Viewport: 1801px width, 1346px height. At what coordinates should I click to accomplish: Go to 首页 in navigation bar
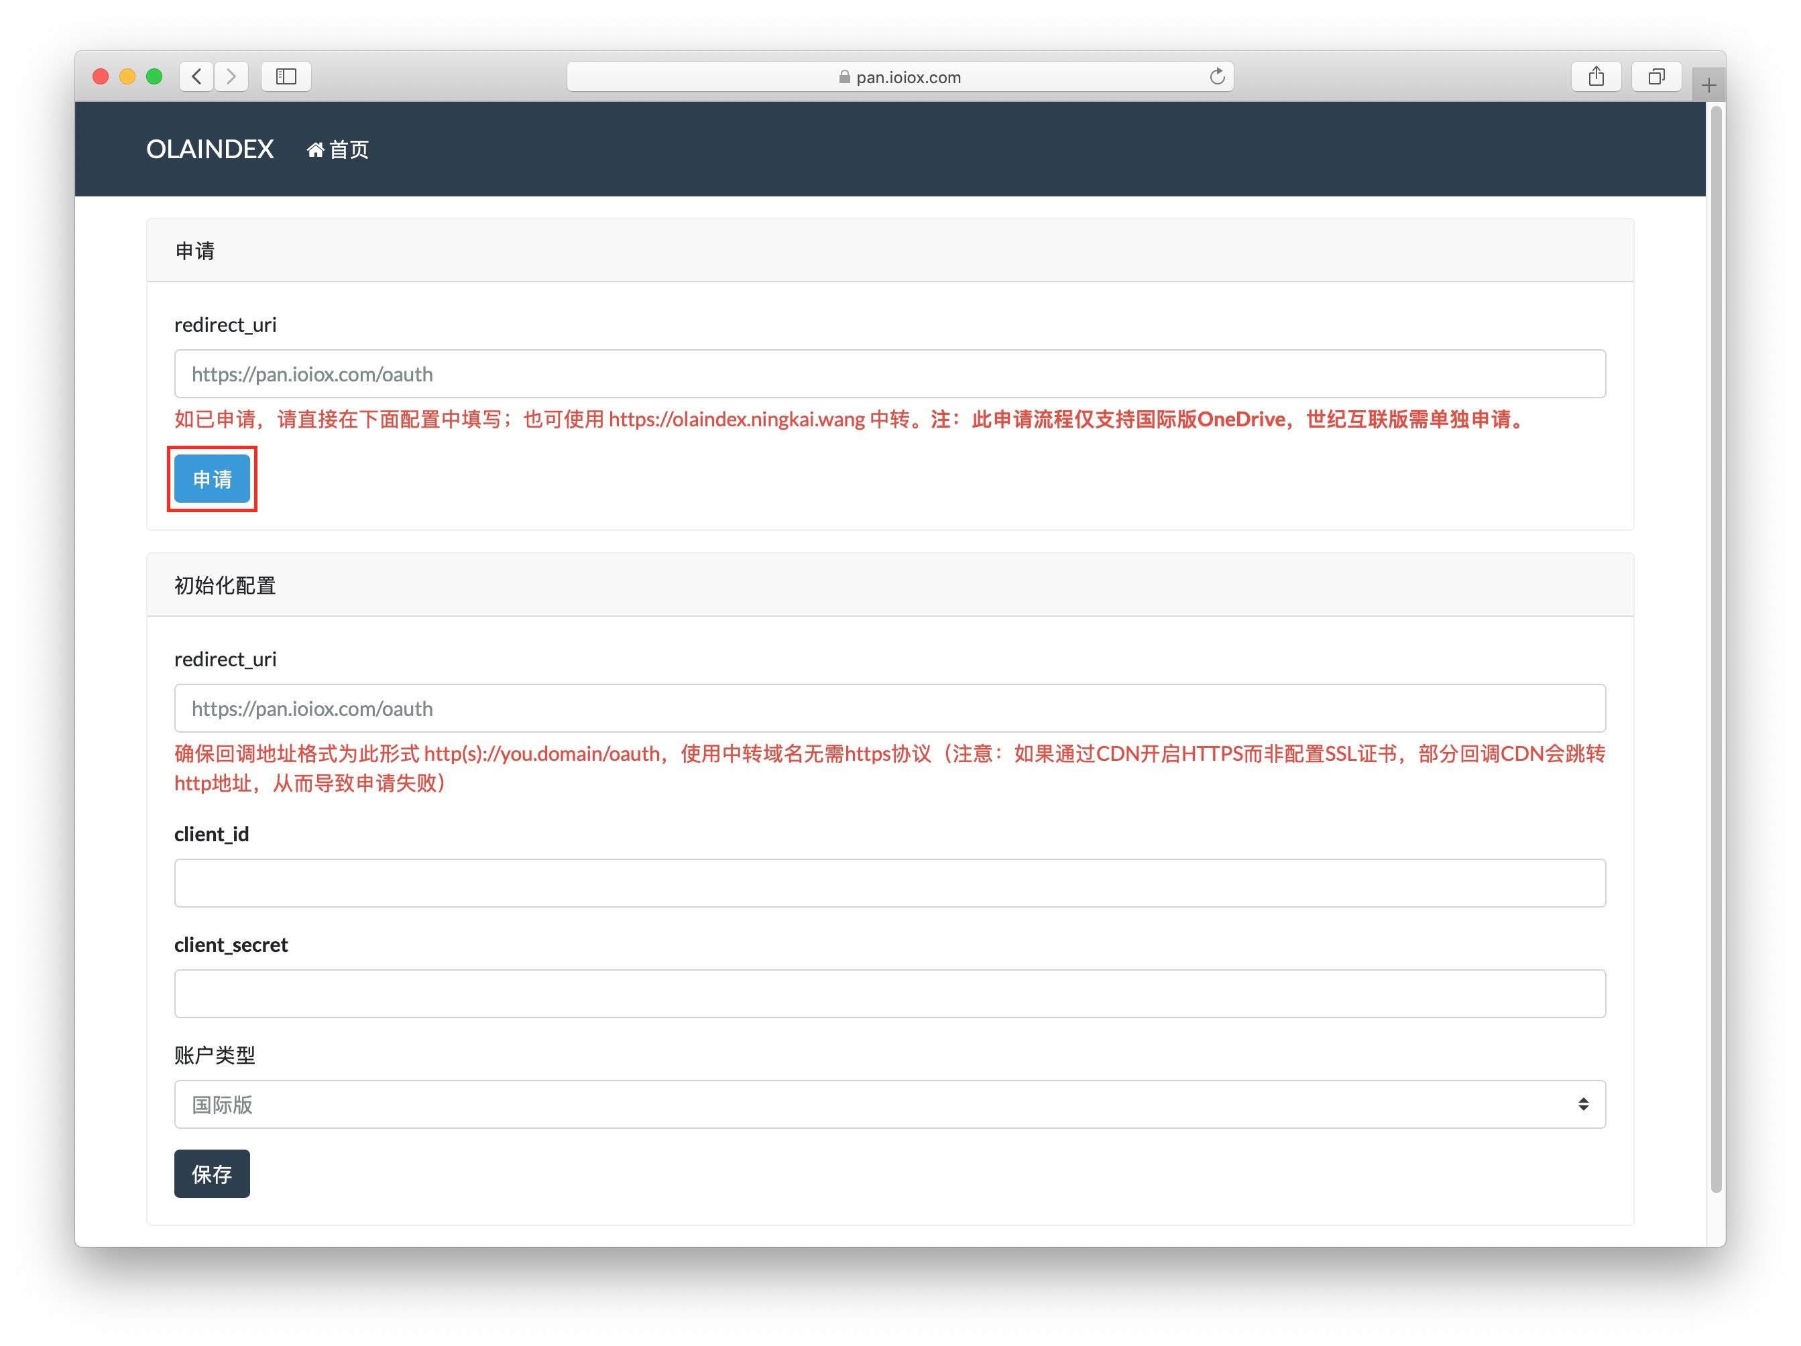pos(349,149)
